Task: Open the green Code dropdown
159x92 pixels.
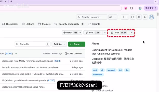Action: [x=77, y=44]
